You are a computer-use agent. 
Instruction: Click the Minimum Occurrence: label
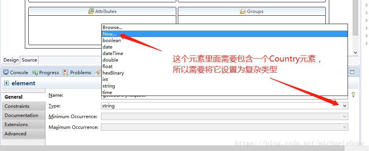[x=73, y=117]
